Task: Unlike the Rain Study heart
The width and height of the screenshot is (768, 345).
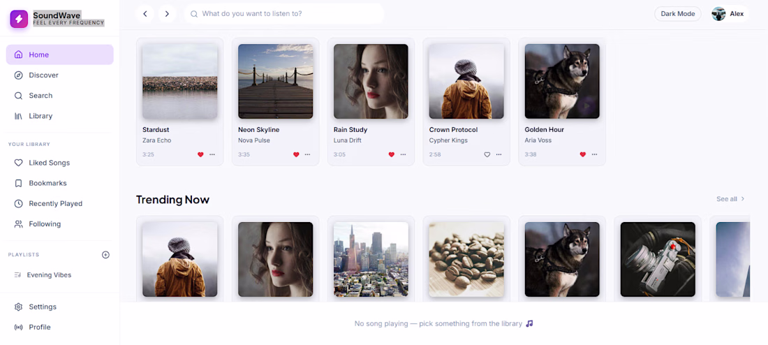Action: (392, 154)
